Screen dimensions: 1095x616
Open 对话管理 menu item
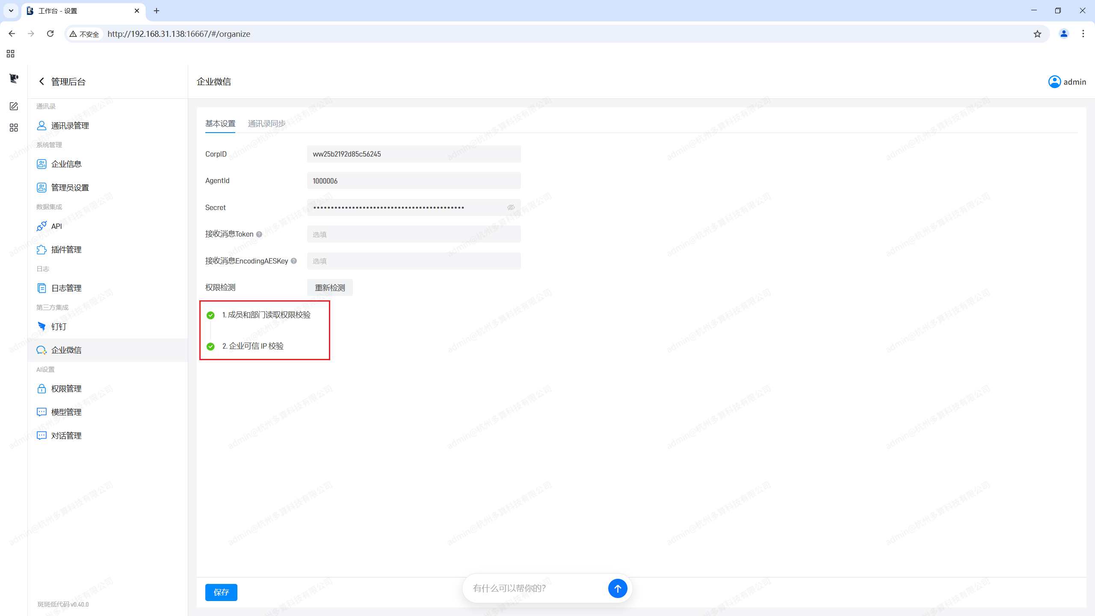(108, 435)
